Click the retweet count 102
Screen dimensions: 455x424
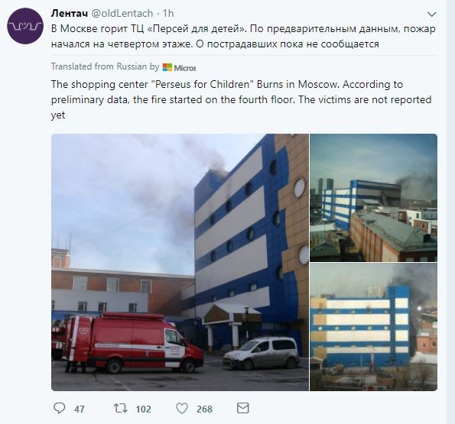143,409
